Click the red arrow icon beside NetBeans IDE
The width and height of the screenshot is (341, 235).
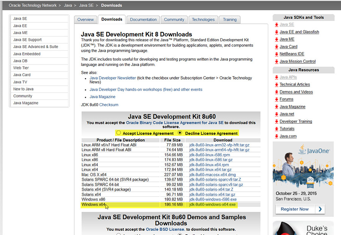coord(277,54)
